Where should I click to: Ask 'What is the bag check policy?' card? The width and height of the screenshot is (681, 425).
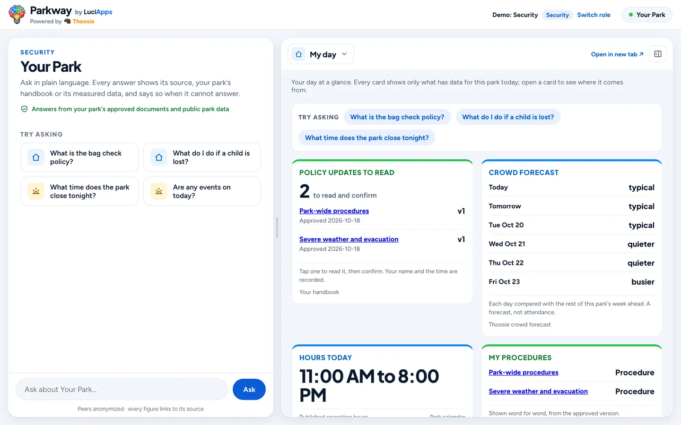[x=79, y=157]
